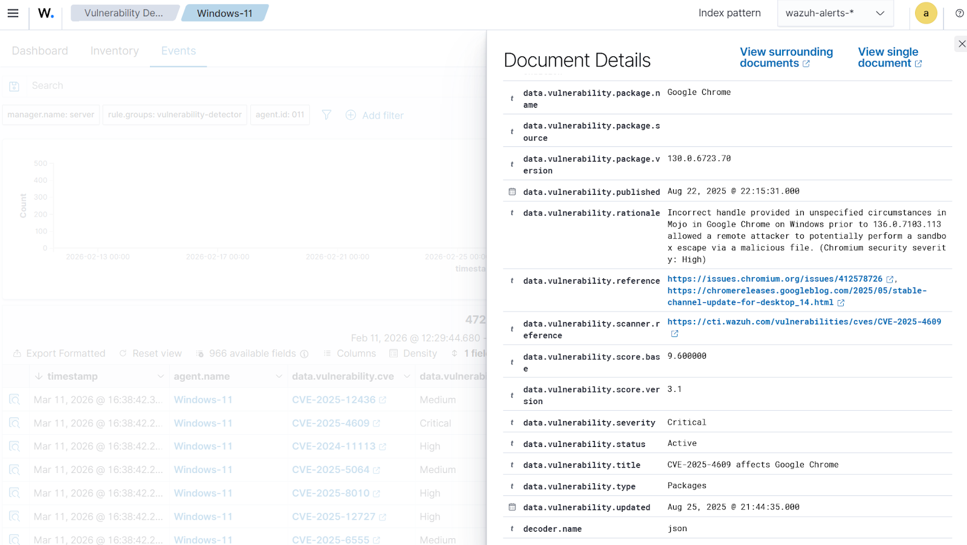Inspect the CVE-2025-12436 row document icon
967x545 pixels.
[x=15, y=400]
